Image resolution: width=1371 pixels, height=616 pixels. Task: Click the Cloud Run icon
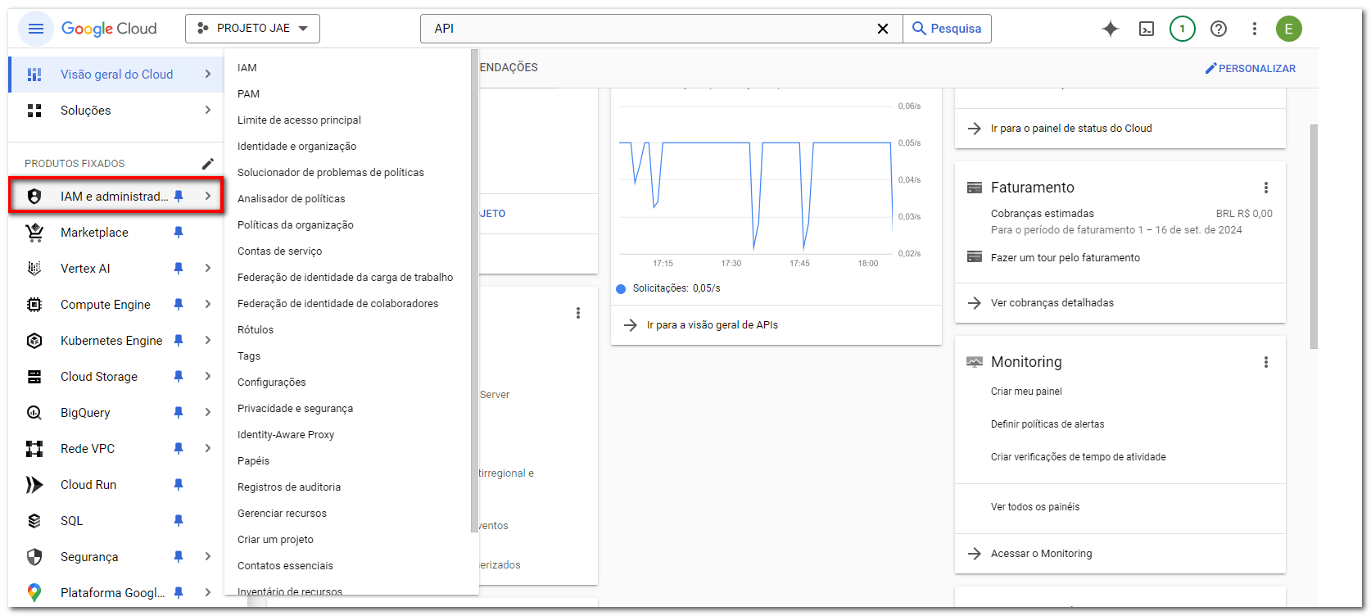pos(34,485)
